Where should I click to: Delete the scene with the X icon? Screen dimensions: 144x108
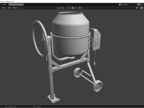pyautogui.click(x=141, y=4)
